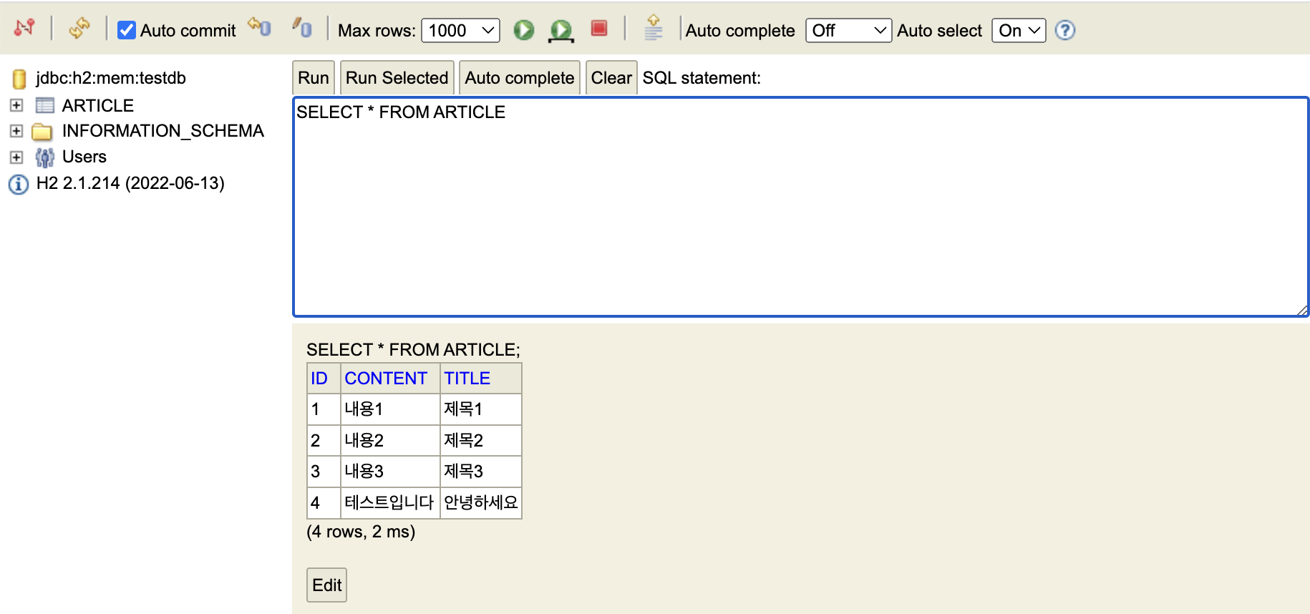The width and height of the screenshot is (1310, 614).
Task: Click the jdbc:h2:mem:testdb database icon
Action: pyautogui.click(x=19, y=79)
